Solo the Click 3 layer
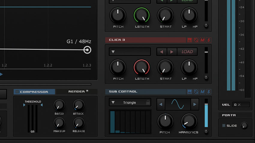 209,40
